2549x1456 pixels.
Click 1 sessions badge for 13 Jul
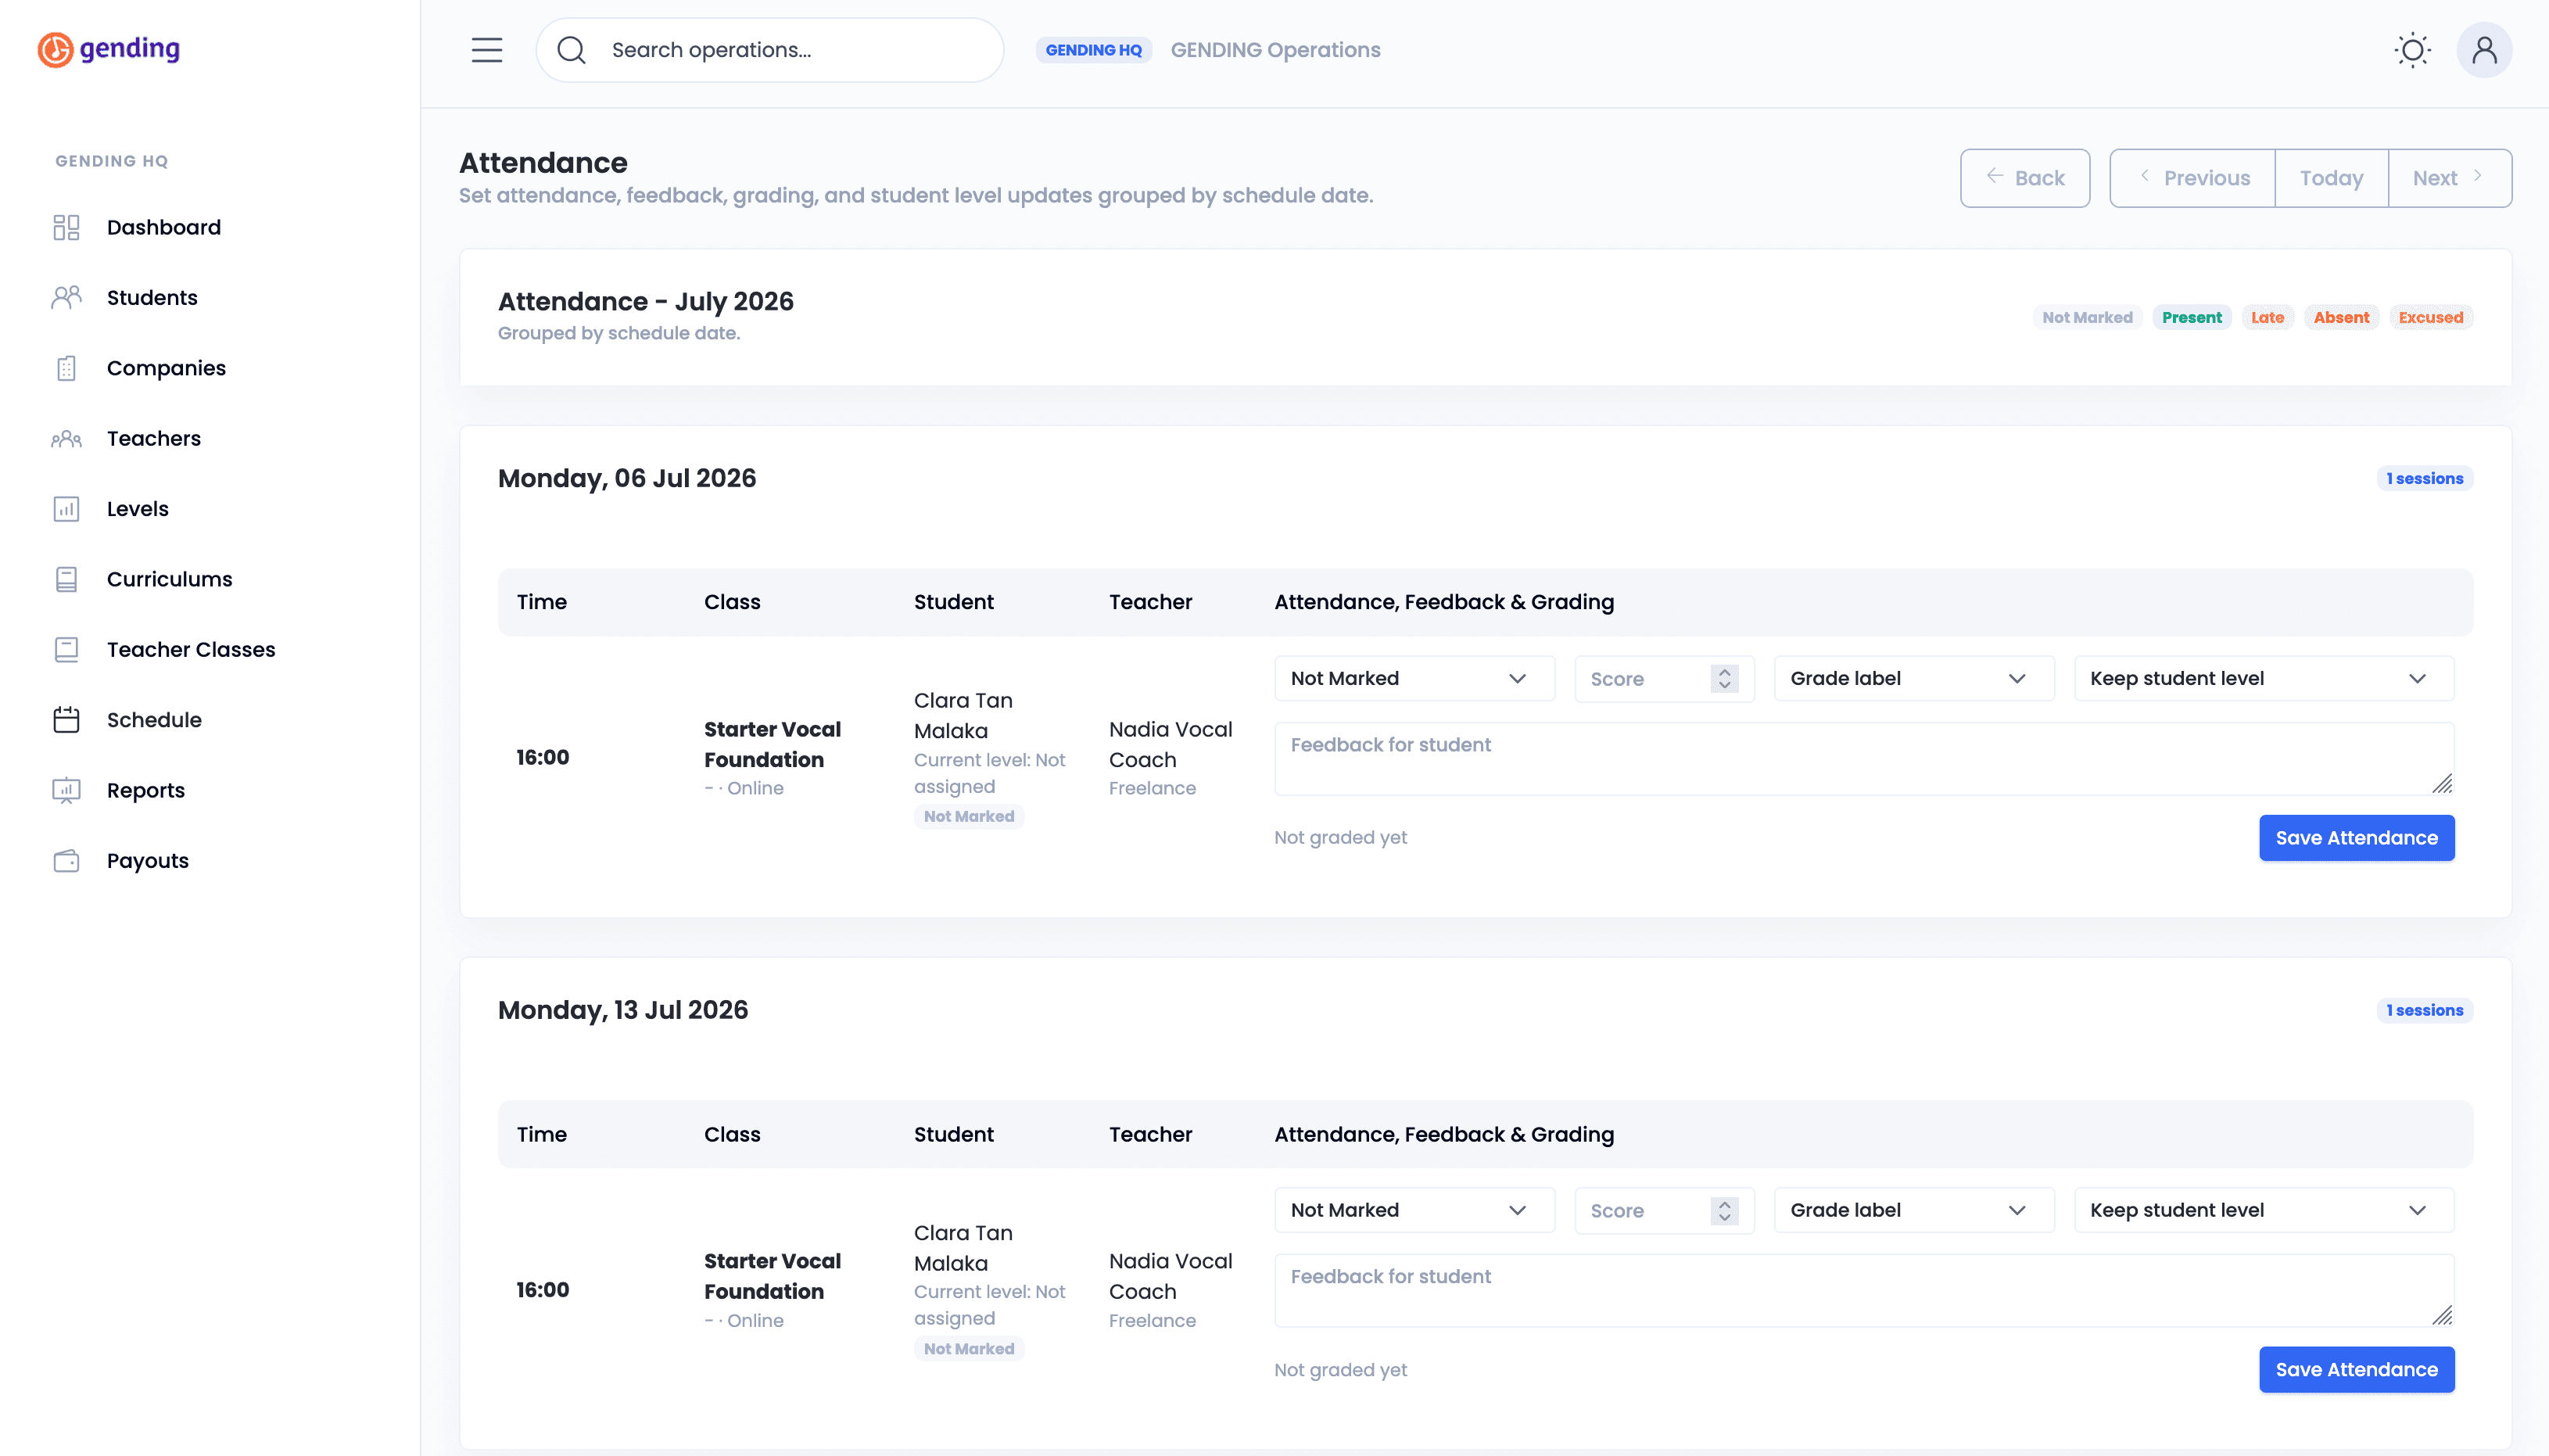[x=2424, y=1010]
